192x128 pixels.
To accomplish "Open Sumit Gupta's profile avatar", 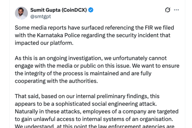I will [x=21, y=13].
